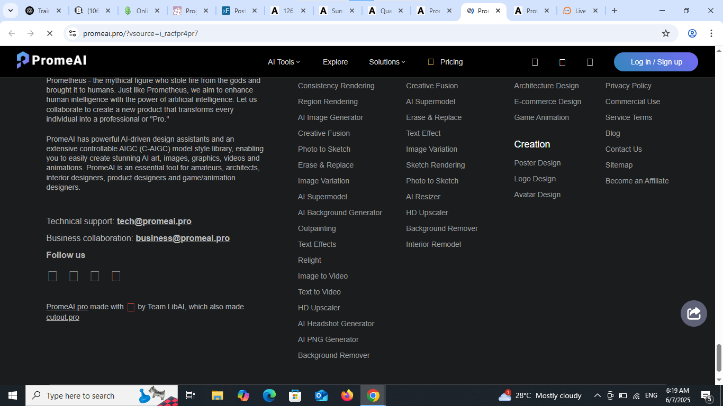Expand the Solutions dropdown menu
Screen dimensions: 723x406
387,62
